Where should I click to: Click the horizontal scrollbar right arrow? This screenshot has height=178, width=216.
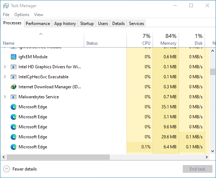[207, 157]
